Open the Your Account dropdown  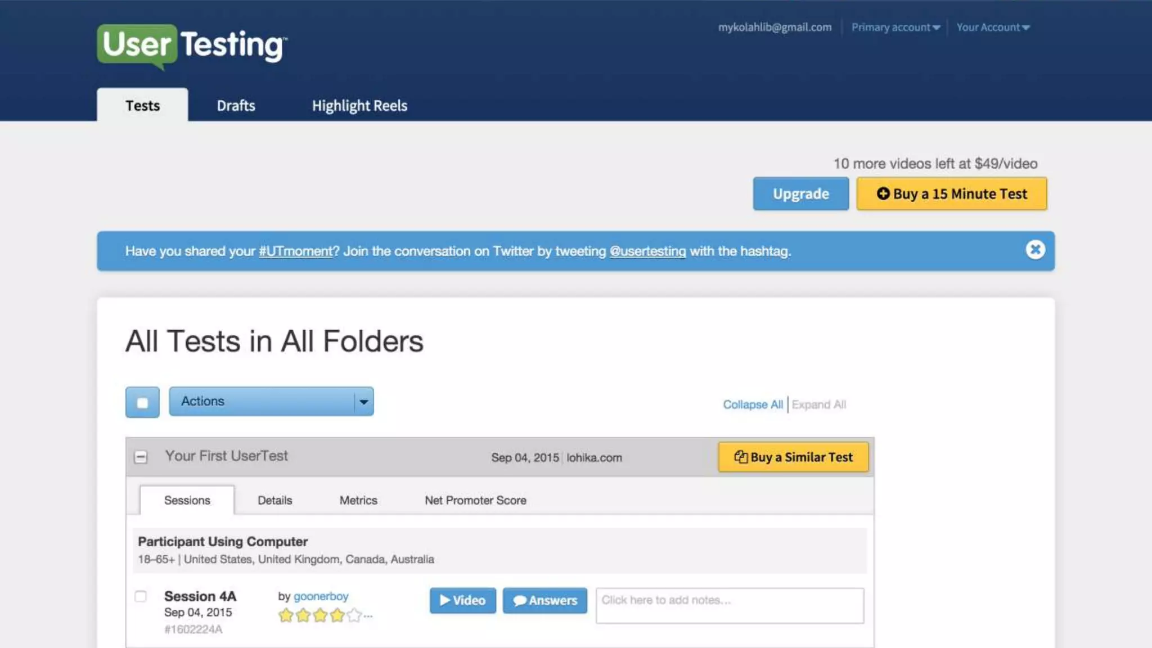(x=993, y=27)
